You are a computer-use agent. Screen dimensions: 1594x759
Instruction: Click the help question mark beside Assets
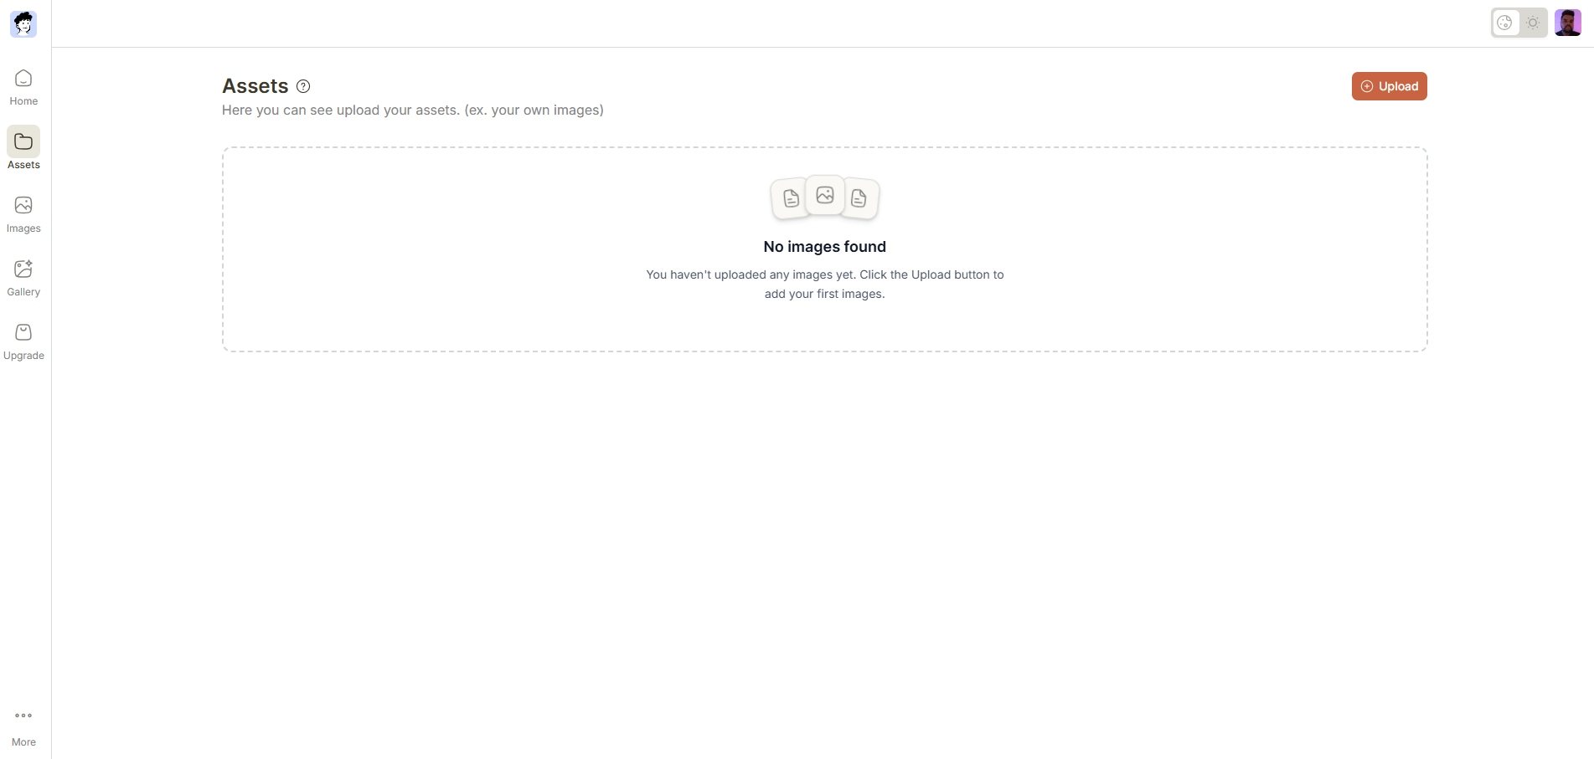pos(303,86)
